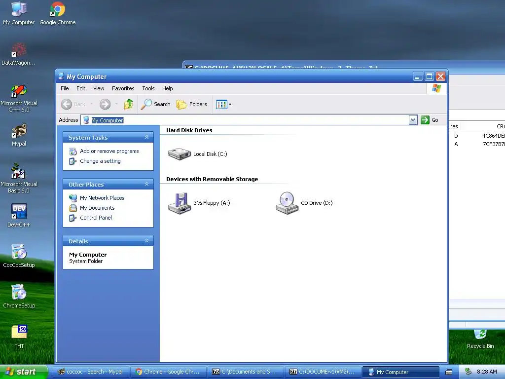505x379 pixels.
Task: Select the CD Drive (D:) icon
Action: (x=288, y=203)
